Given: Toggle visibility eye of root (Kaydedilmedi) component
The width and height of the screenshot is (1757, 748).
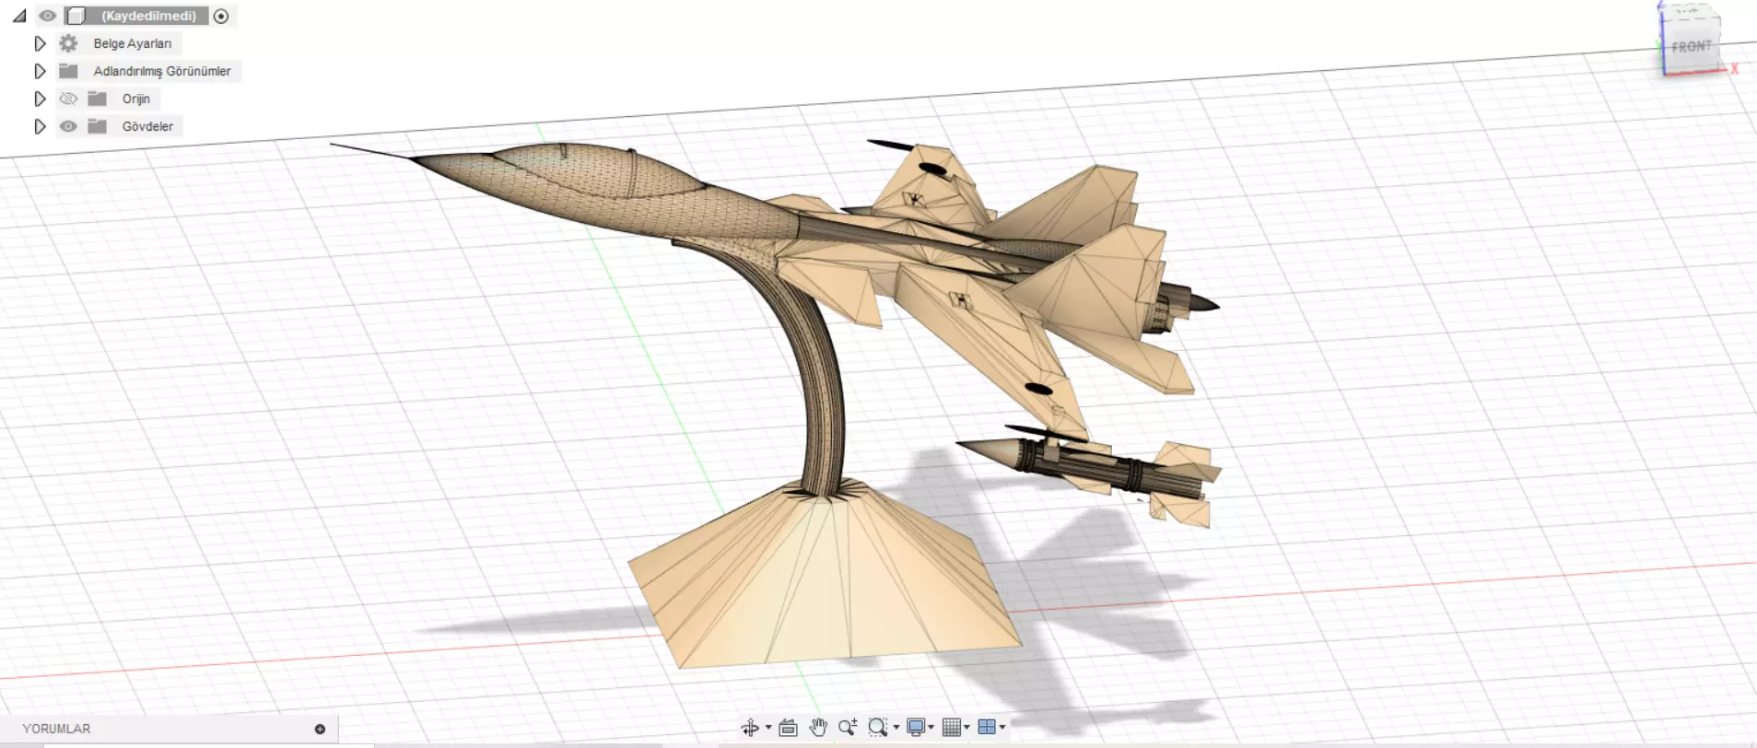Looking at the screenshot, I should (48, 16).
